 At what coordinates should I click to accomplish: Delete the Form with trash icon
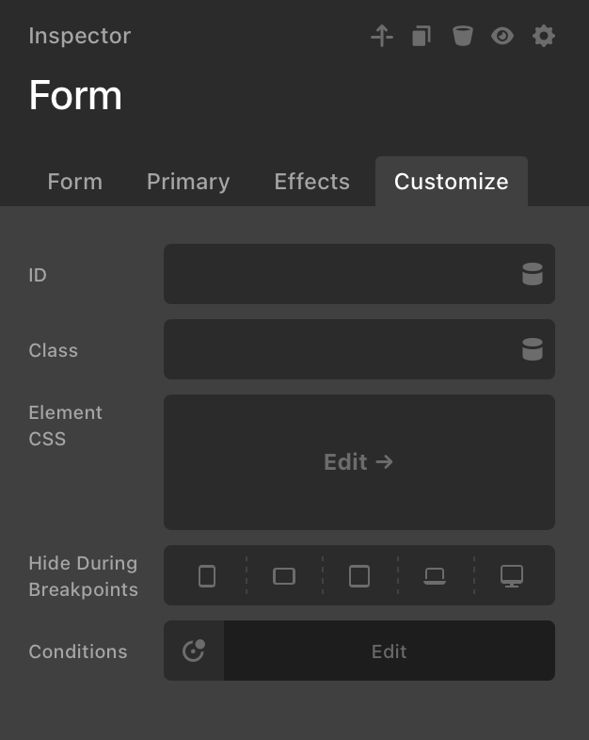click(x=462, y=37)
